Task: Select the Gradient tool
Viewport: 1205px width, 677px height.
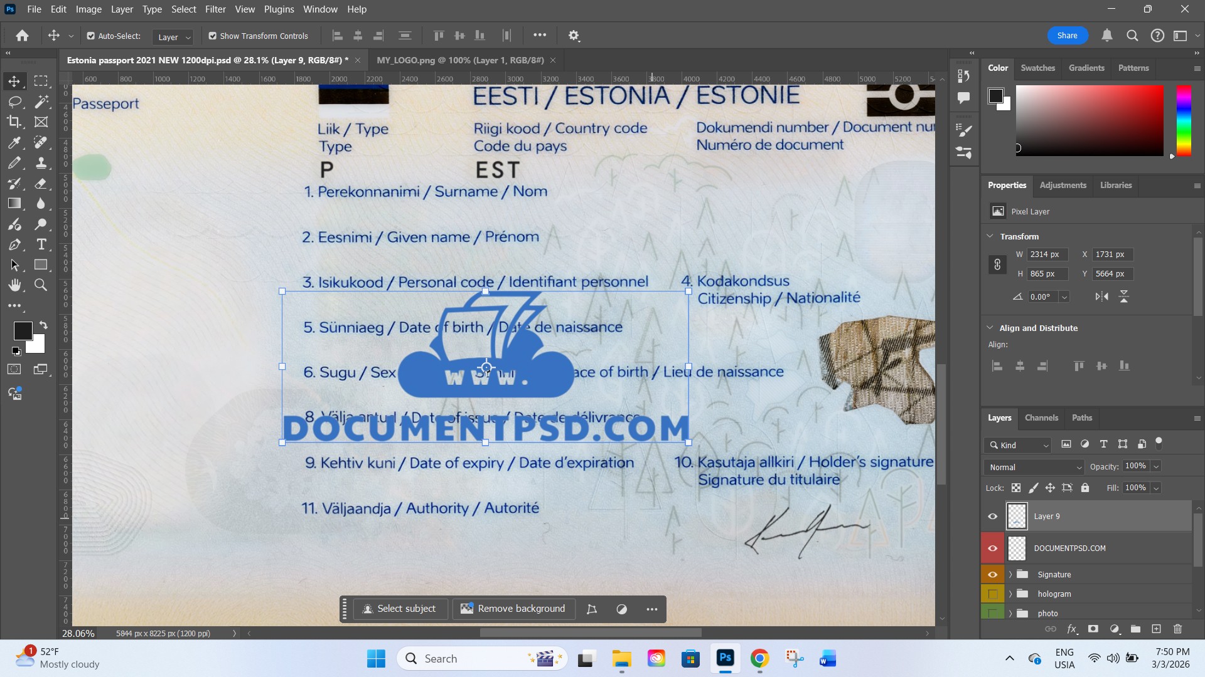Action: pyautogui.click(x=14, y=204)
